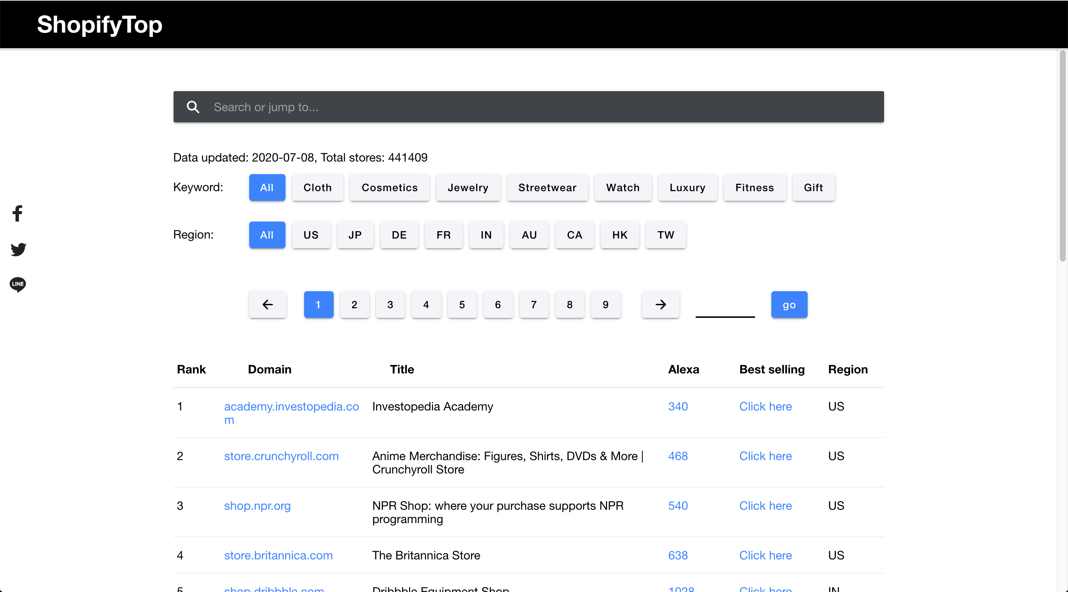Screen dimensions: 1068x592
Task: Go to previous page via left arrow
Action: [267, 305]
